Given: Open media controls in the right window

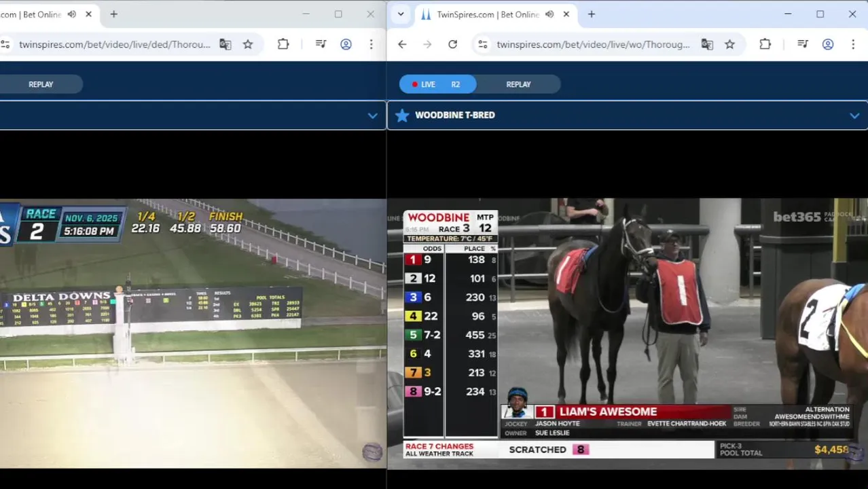Looking at the screenshot, I should tap(803, 44).
